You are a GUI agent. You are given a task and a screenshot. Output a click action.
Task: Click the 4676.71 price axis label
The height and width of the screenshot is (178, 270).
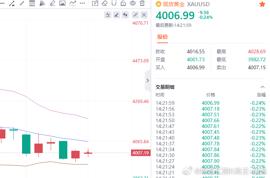(x=140, y=23)
